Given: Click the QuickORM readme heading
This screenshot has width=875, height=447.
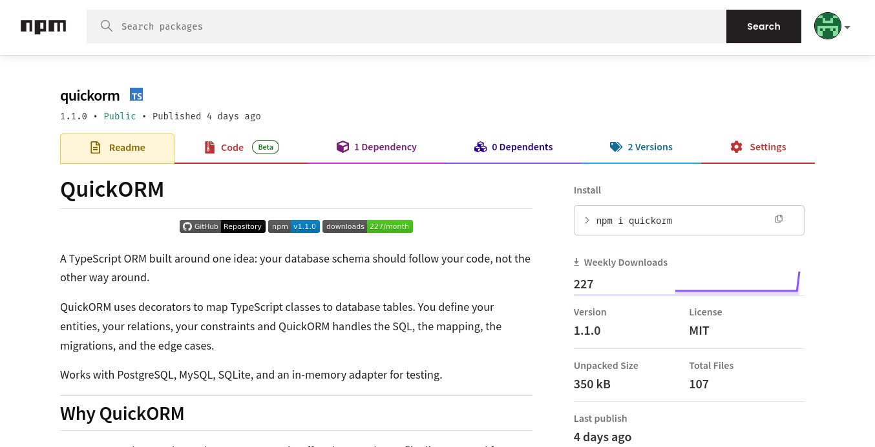Looking at the screenshot, I should [x=112, y=190].
